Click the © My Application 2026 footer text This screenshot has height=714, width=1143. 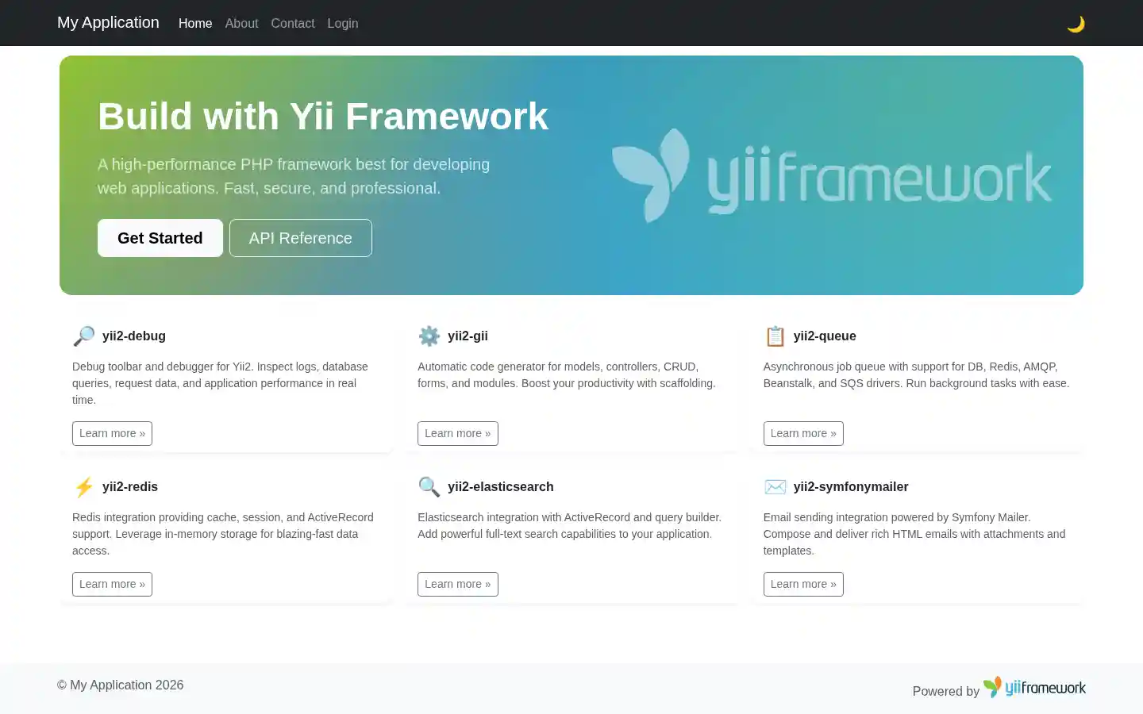point(120,685)
